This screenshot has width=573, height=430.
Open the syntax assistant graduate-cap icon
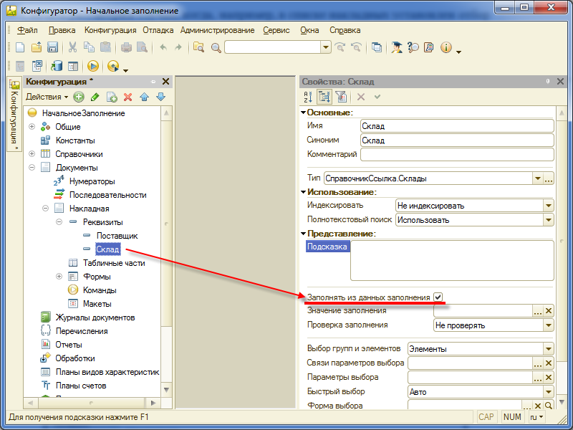pos(396,47)
